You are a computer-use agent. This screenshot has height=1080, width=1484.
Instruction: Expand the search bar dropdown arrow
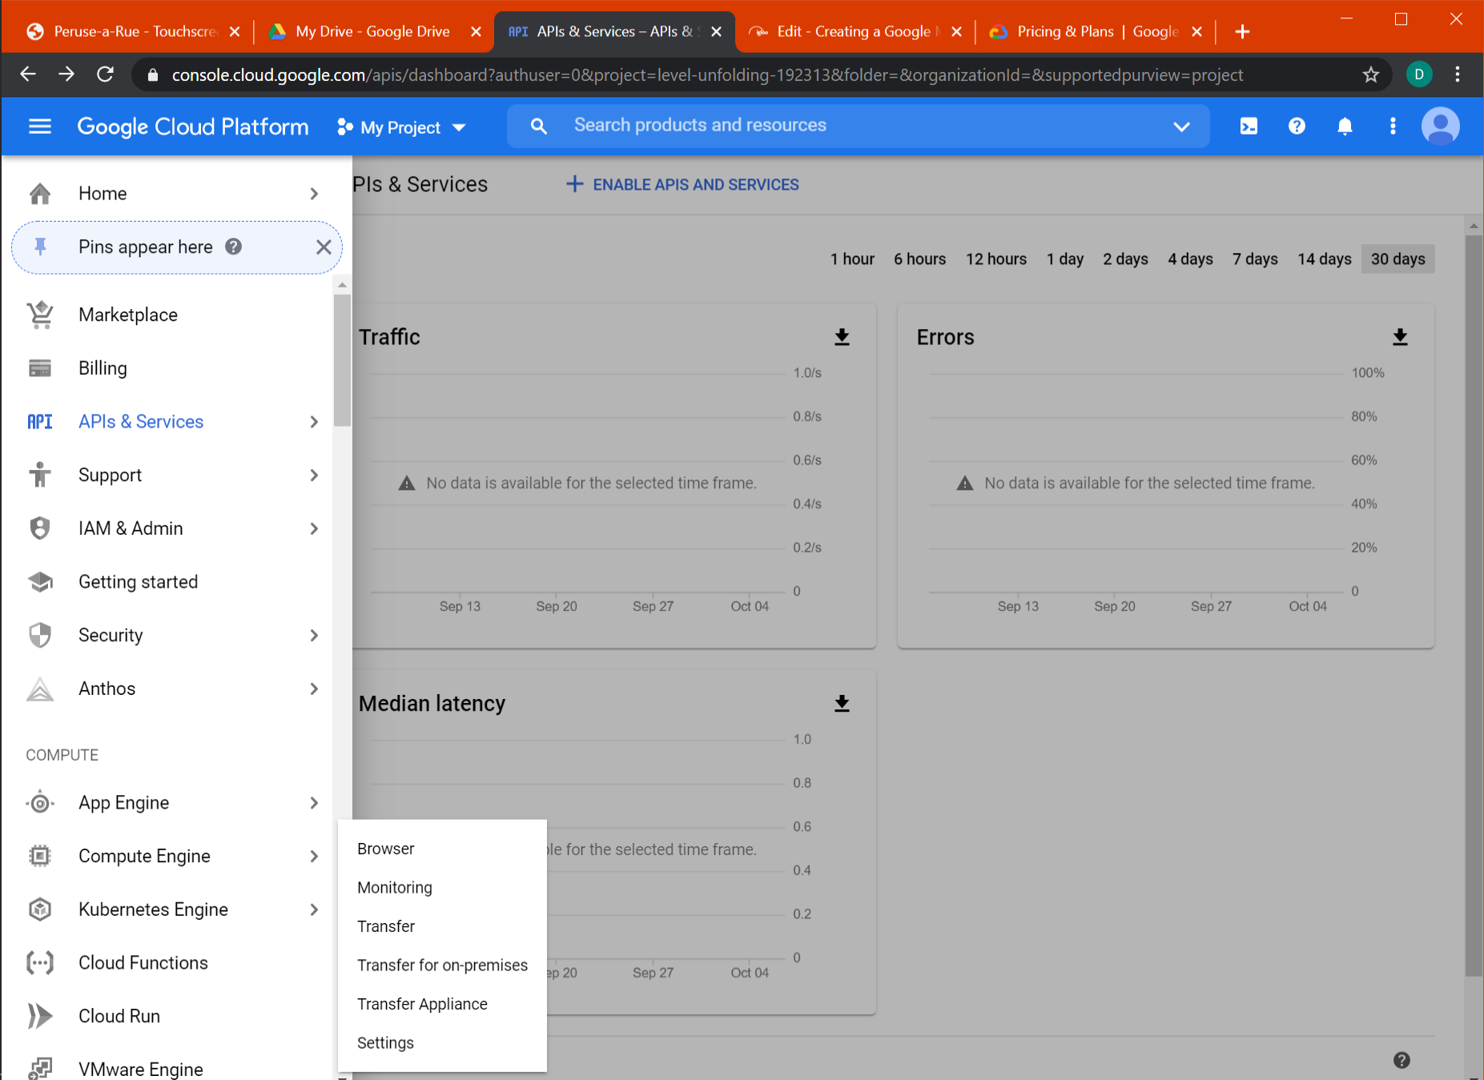1181,126
